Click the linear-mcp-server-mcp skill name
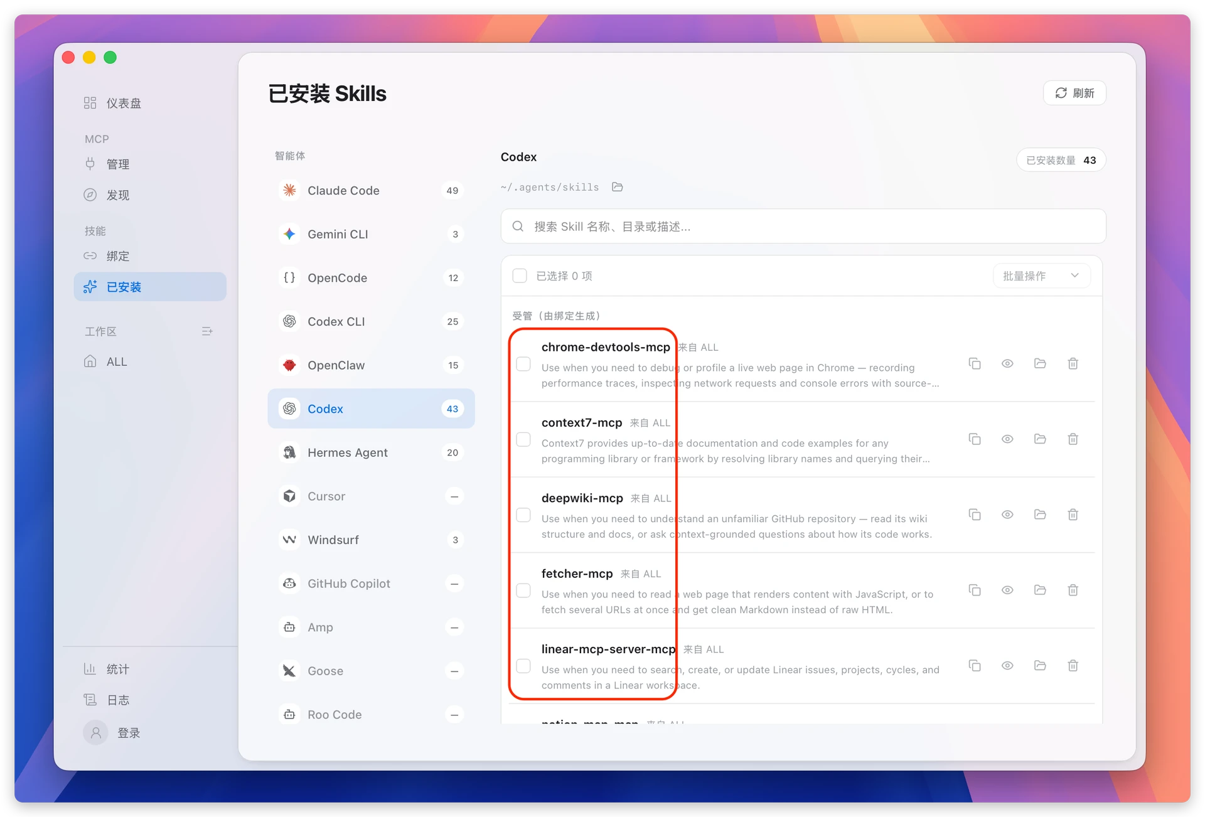The height and width of the screenshot is (817, 1205). pyautogui.click(x=609, y=649)
